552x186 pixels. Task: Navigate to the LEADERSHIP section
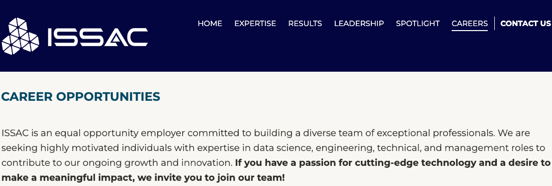click(359, 24)
